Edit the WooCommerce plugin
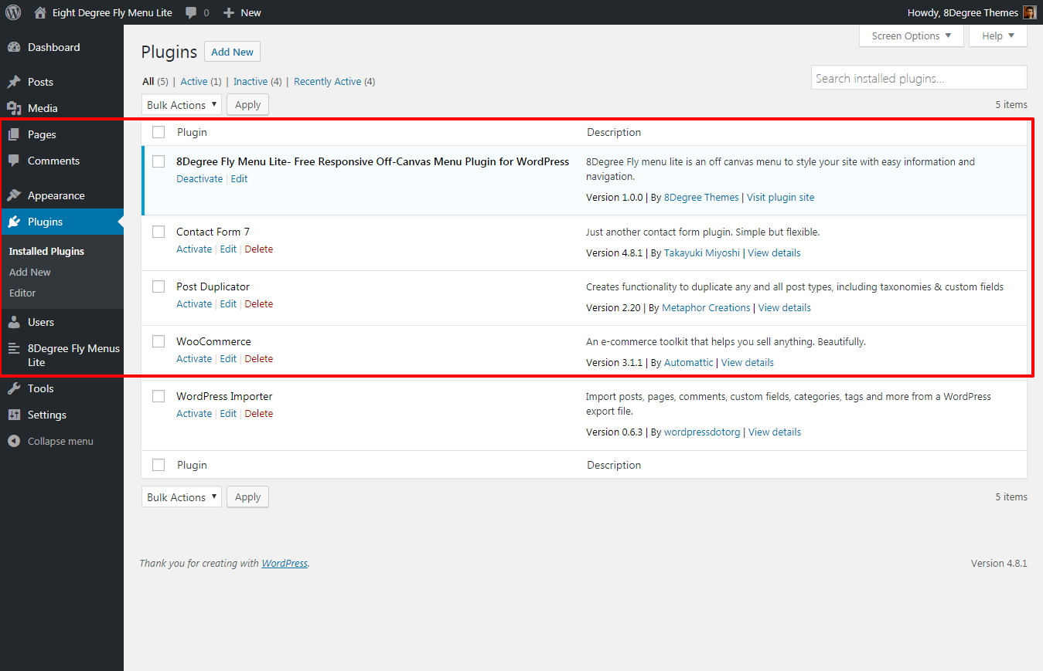 click(x=228, y=359)
